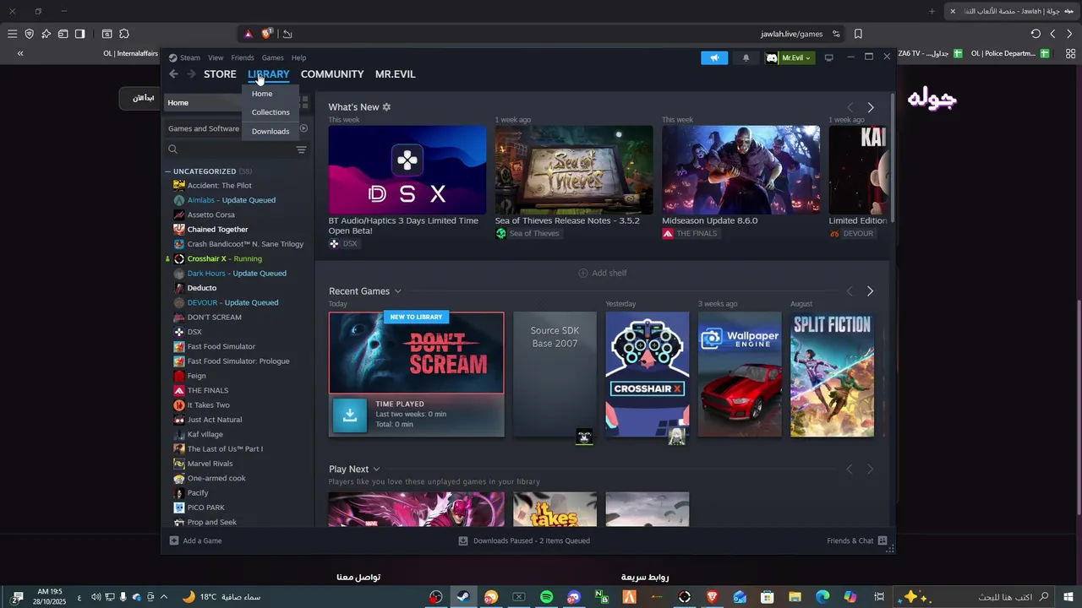Open Steam notifications bell
Viewport: 1082px width, 608px height.
click(x=746, y=57)
